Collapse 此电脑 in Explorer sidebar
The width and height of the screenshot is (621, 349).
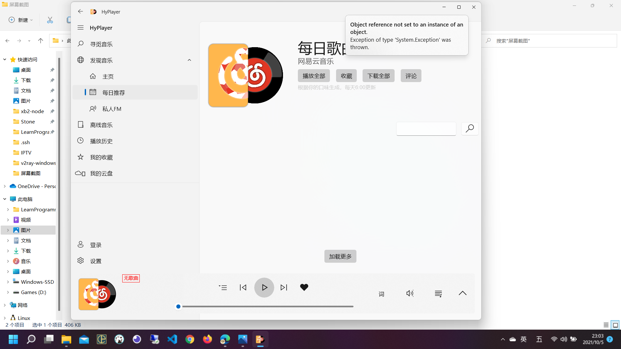point(5,199)
